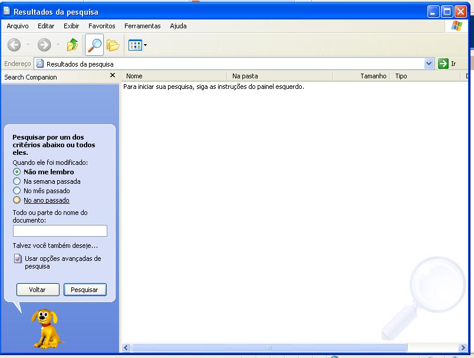
Task: Toggle the Search magnifier toolbar button
Action: 94,45
